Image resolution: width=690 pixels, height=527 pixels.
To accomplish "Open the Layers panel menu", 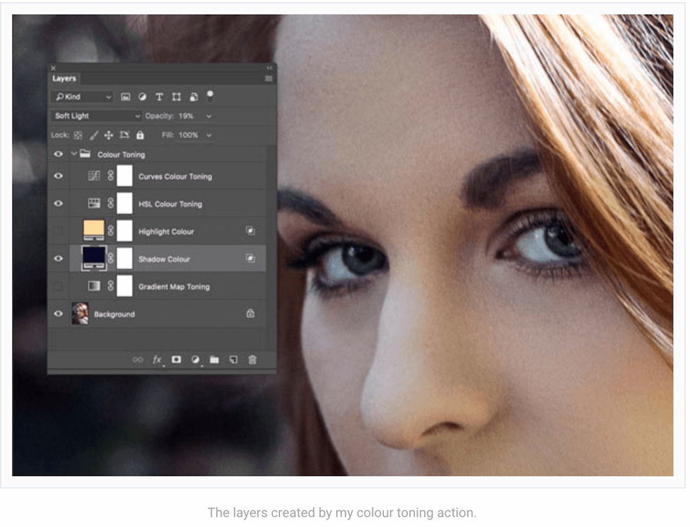I will [269, 78].
